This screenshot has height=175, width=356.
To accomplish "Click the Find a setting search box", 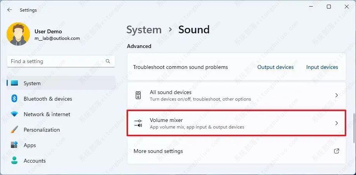I will (x=56, y=61).
